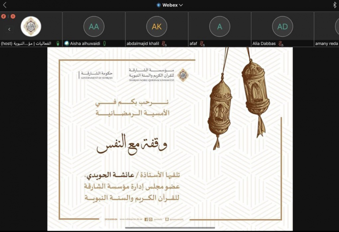Click the host's green microphone icon
339x232 pixels.
point(58,44)
